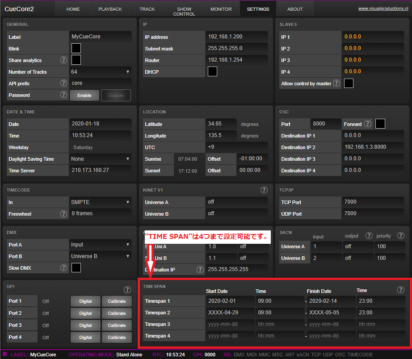Click the API prefix field
The height and width of the screenshot is (359, 412).
(101, 83)
